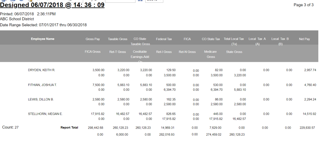Click the Taxable Gross column header
This screenshot has height=142, width=321.
click(117, 39)
